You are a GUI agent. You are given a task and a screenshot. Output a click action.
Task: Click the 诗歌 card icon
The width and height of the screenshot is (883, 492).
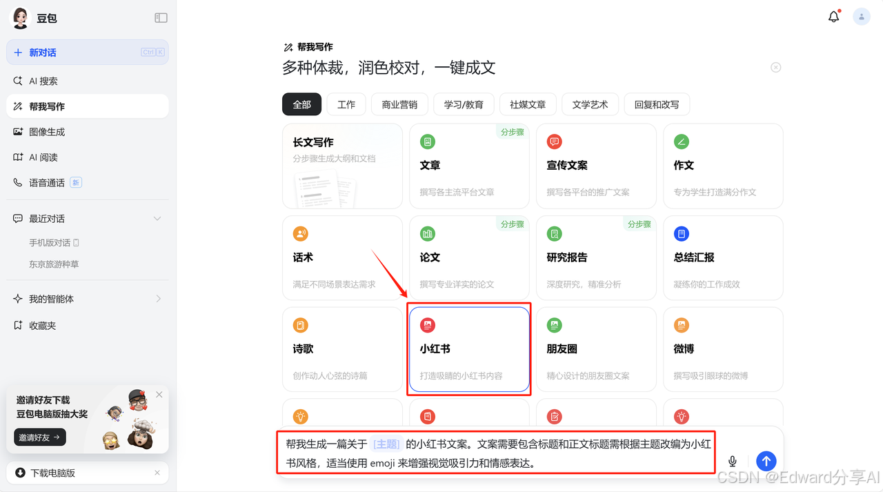click(x=300, y=325)
